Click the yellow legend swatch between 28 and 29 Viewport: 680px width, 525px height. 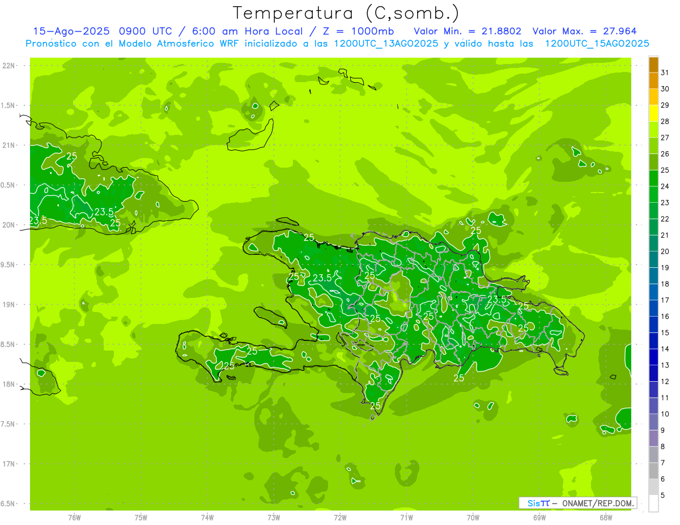tap(653, 114)
